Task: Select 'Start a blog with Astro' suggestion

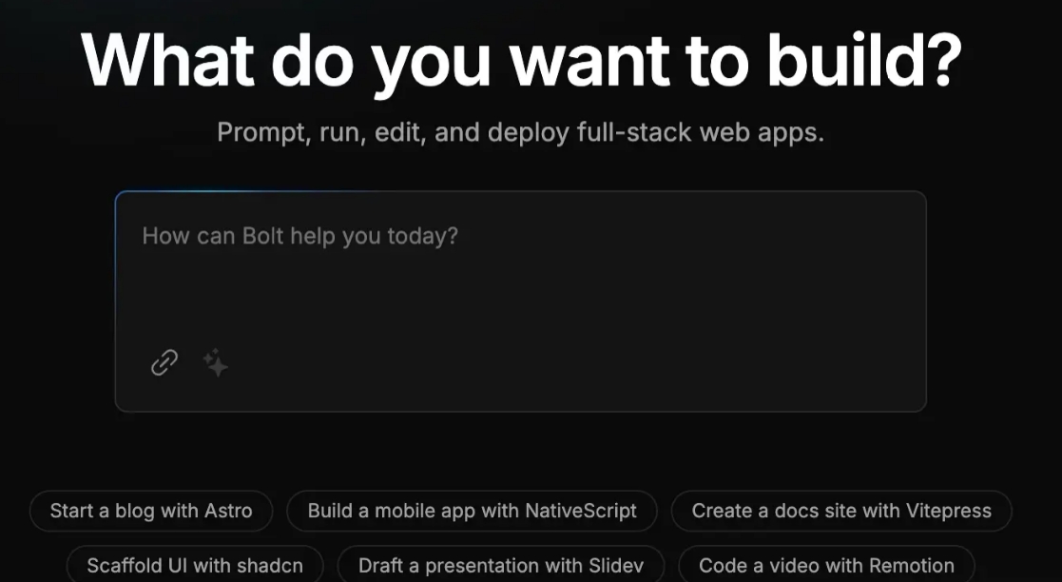Action: (x=151, y=511)
